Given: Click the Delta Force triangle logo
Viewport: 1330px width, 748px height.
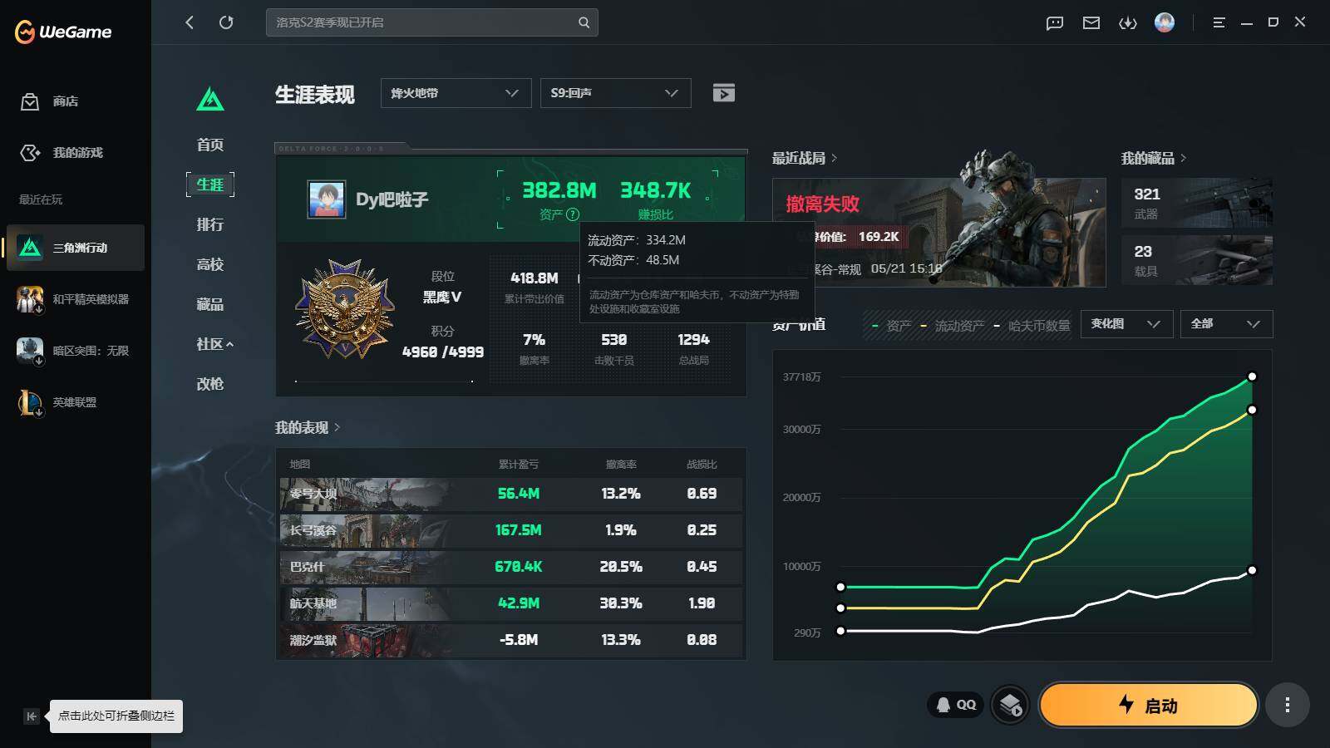Looking at the screenshot, I should click(210, 100).
